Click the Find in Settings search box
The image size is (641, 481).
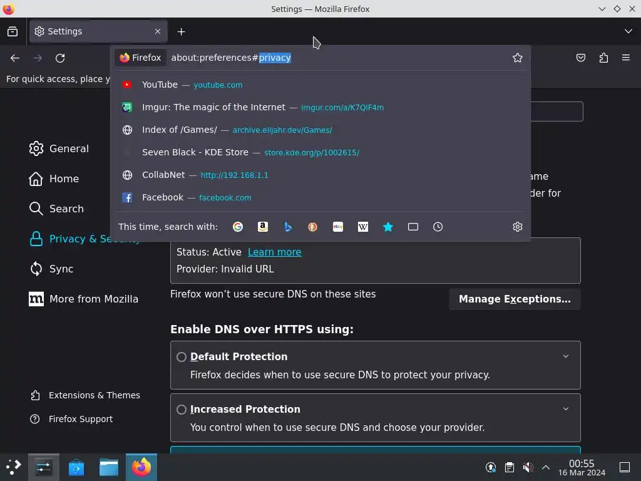coord(556,111)
